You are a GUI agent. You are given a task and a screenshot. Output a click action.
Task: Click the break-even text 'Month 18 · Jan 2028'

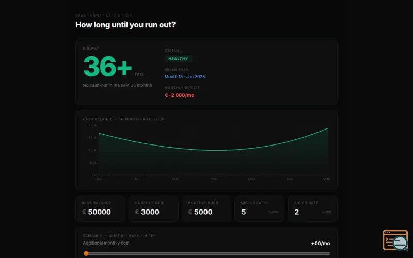click(x=185, y=77)
